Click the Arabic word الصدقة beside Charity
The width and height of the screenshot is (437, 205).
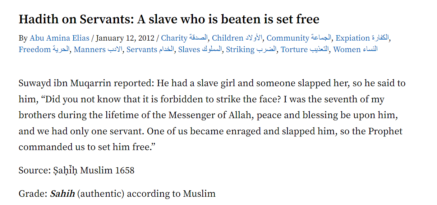pos(199,38)
